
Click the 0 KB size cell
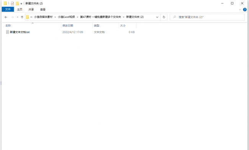(131, 32)
